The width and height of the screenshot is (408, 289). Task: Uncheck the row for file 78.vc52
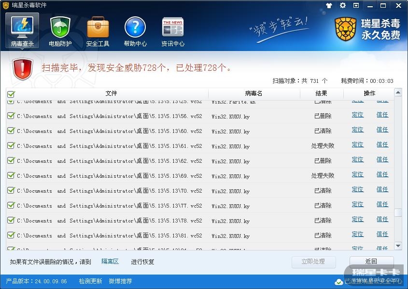[11, 220]
